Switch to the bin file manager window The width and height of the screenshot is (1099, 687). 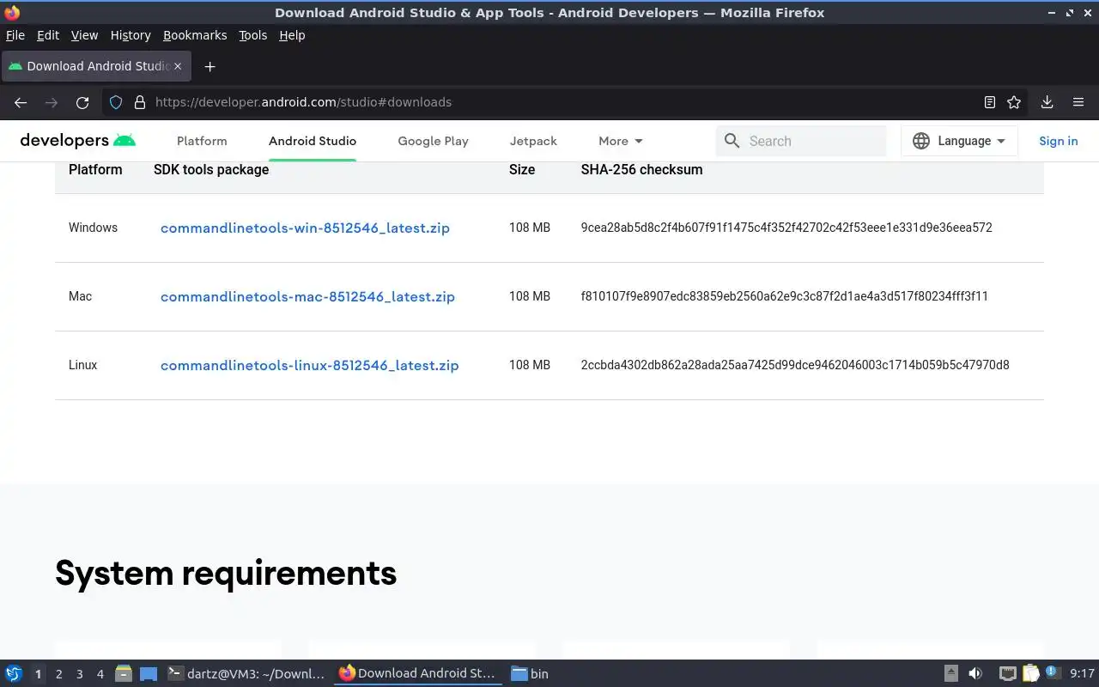point(530,674)
